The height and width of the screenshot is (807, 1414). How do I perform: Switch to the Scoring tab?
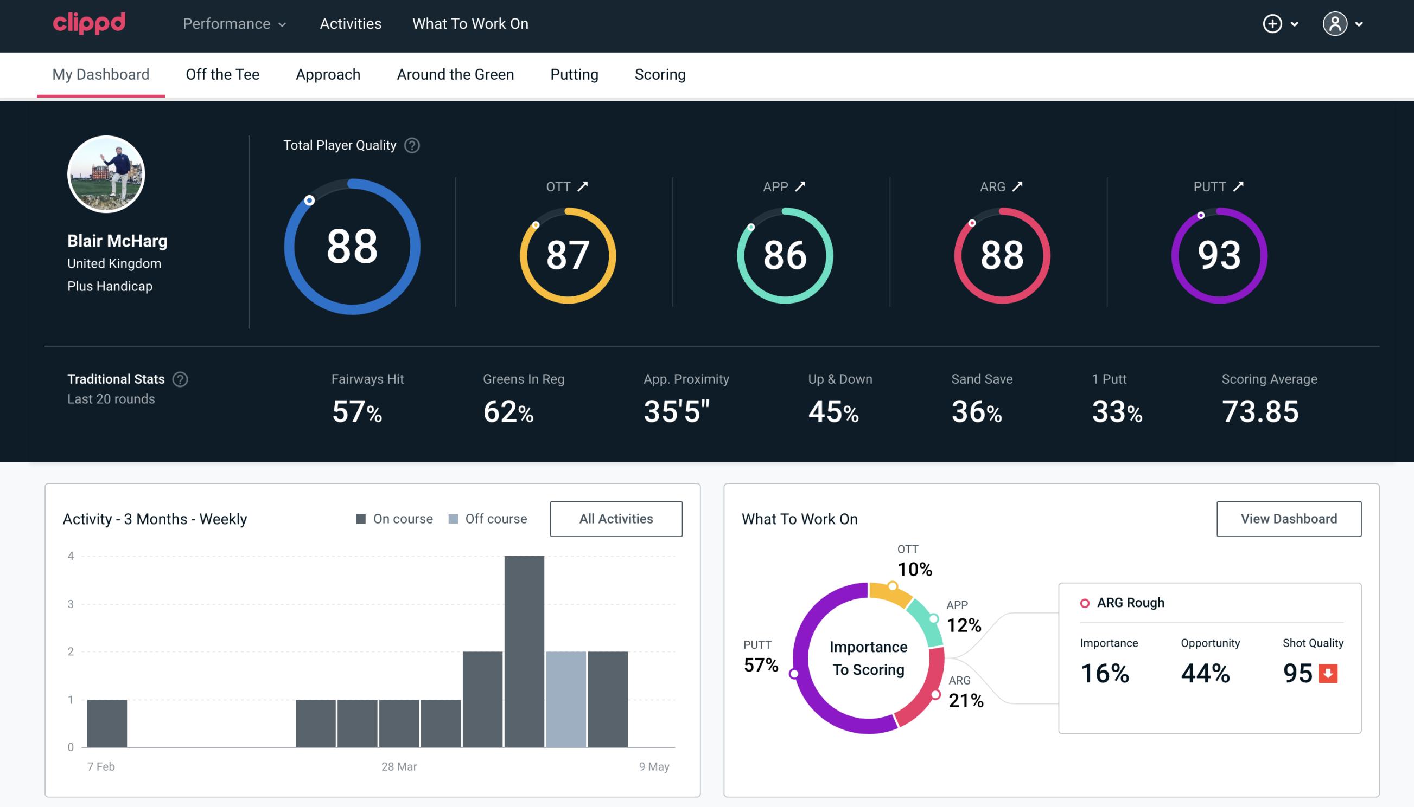point(660,73)
